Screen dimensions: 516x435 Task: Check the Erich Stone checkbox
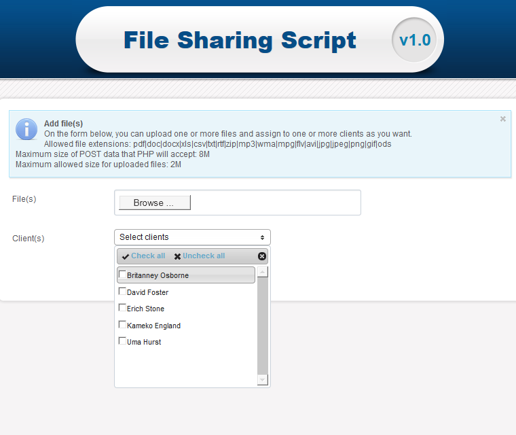[x=122, y=307]
